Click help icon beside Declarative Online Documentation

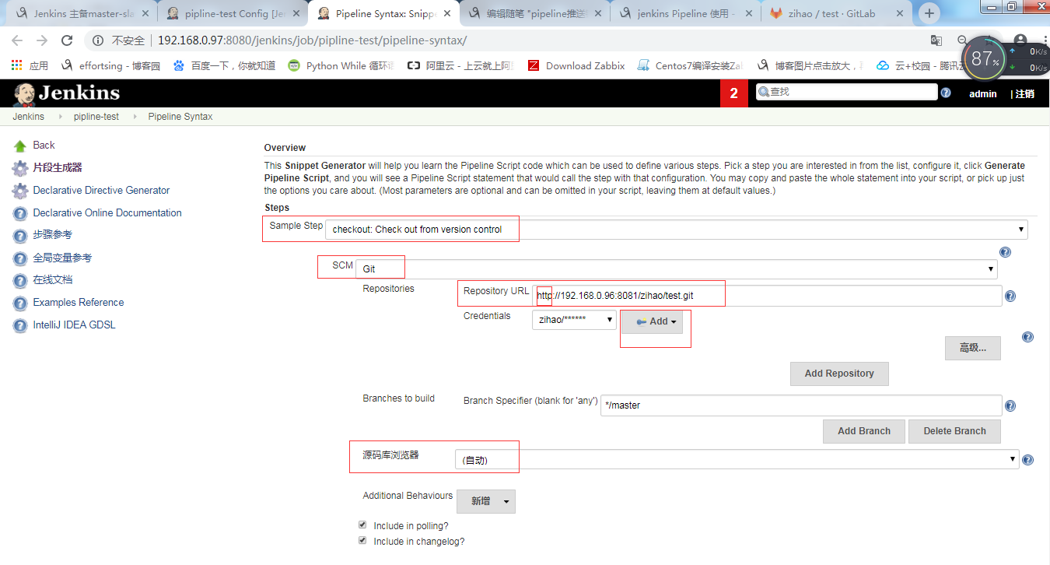click(20, 213)
